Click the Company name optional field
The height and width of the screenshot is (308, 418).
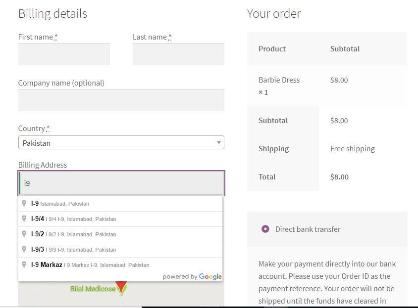click(121, 100)
